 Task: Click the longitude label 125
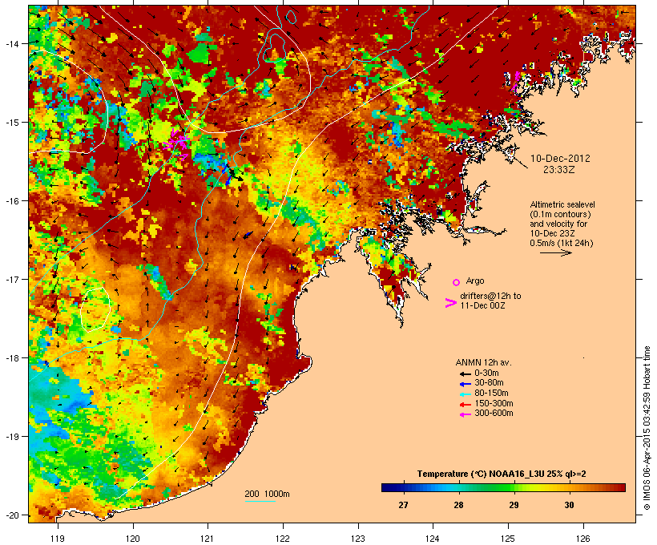tap(508, 539)
